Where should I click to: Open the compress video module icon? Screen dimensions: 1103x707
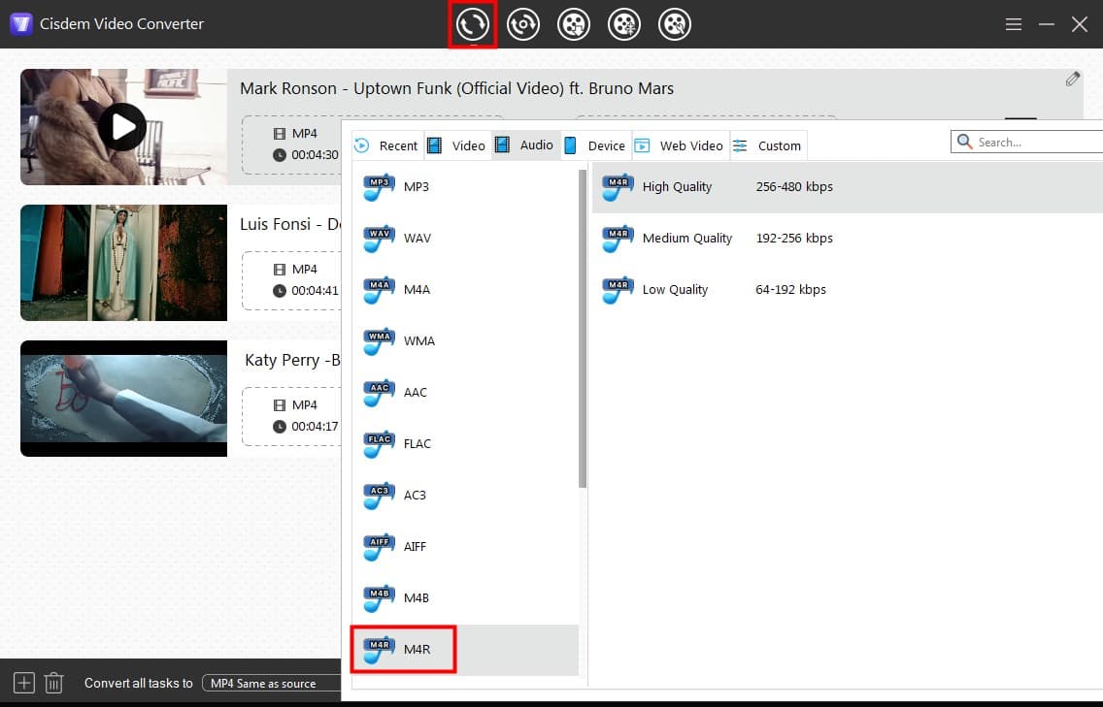point(624,24)
